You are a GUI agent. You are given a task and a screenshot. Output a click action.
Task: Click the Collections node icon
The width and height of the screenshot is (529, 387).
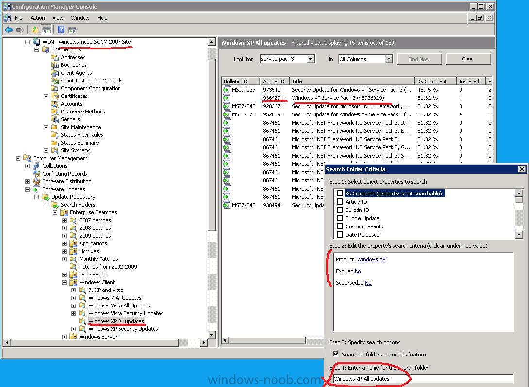click(x=36, y=166)
